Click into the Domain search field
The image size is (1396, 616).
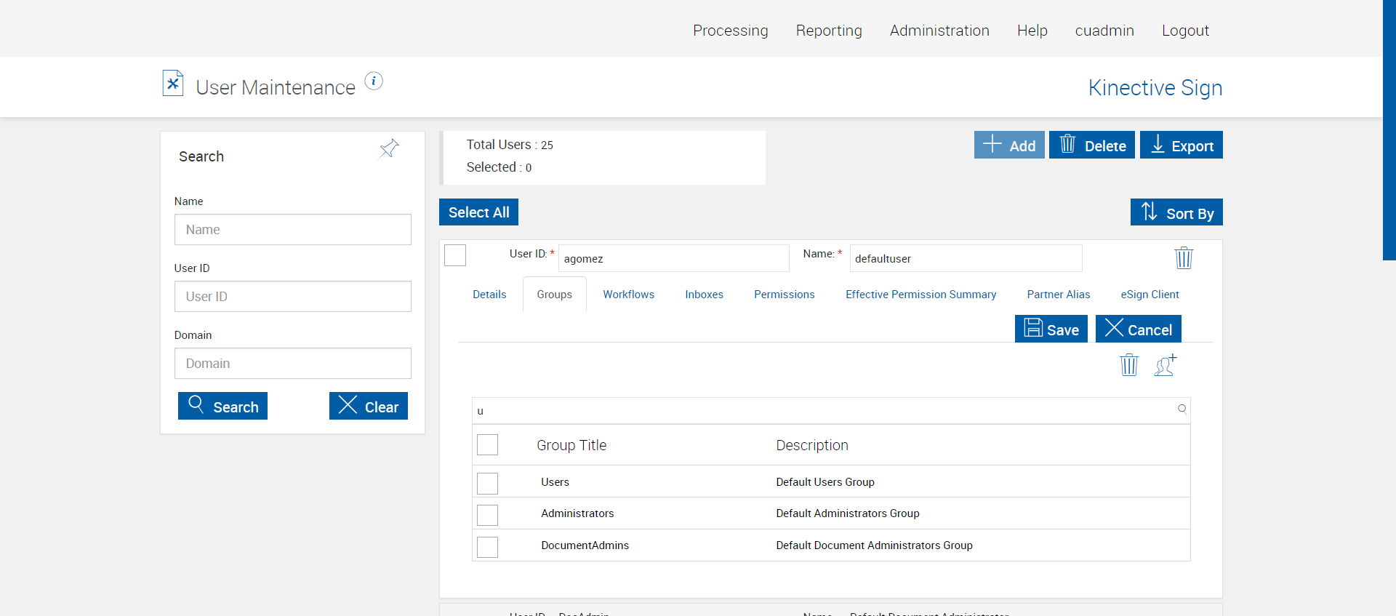[292, 363]
